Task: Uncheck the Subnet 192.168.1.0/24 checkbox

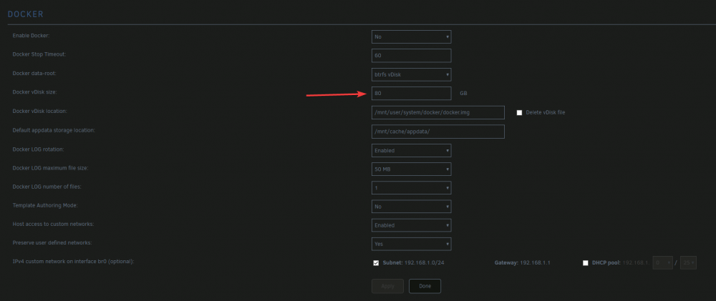Action: tap(377, 263)
